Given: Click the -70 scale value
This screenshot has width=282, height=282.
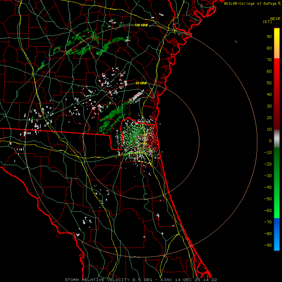Looking at the screenshot, I should coord(268,222).
